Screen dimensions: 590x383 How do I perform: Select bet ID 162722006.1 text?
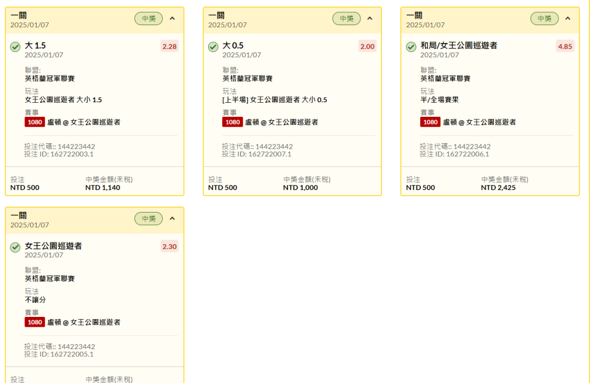[x=455, y=154]
